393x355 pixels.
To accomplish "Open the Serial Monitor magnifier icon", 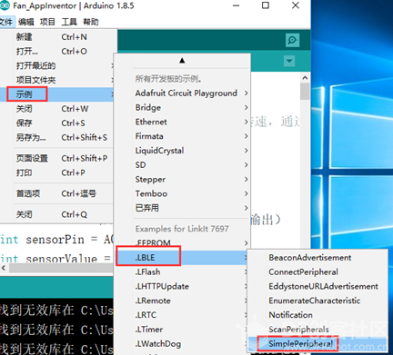I will [x=292, y=40].
